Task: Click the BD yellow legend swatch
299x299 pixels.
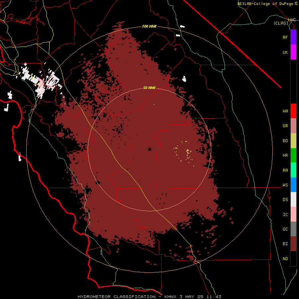Action: coord(293,141)
